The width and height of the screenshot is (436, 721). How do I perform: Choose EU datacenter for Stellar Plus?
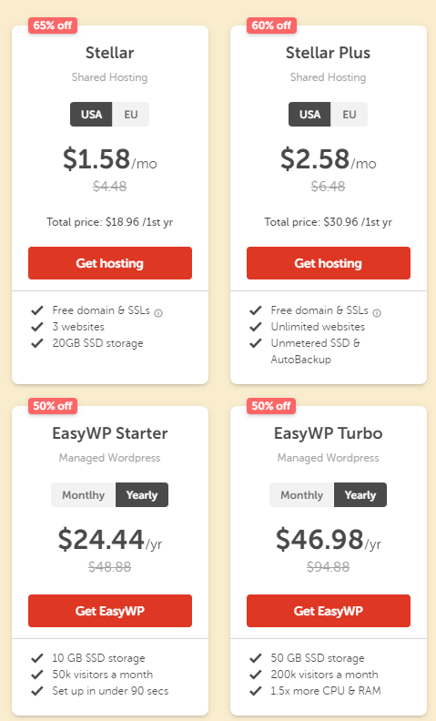tap(350, 114)
